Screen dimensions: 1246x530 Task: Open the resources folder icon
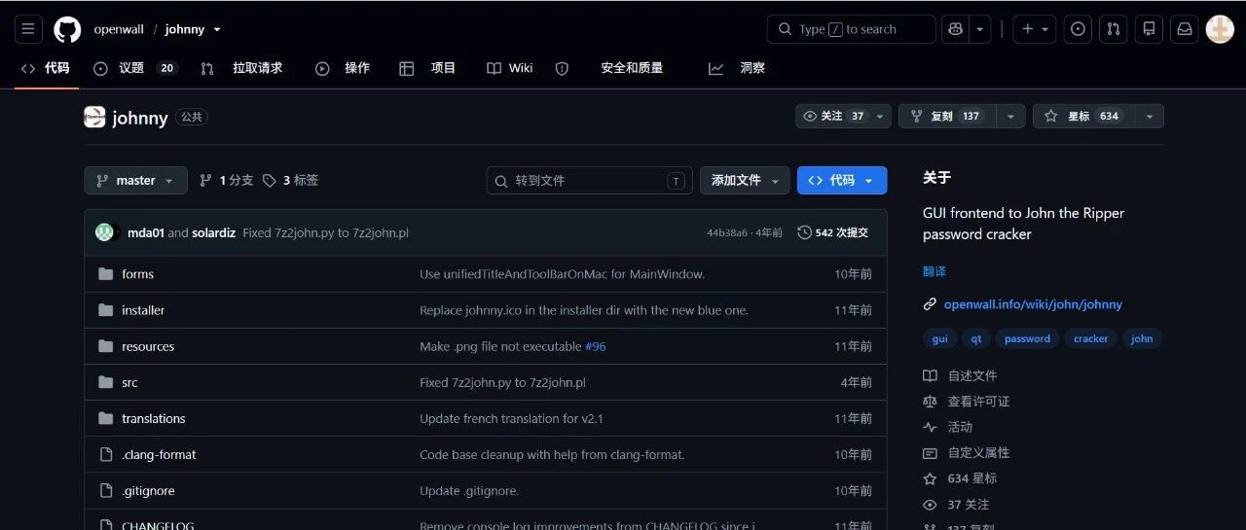pyautogui.click(x=106, y=346)
